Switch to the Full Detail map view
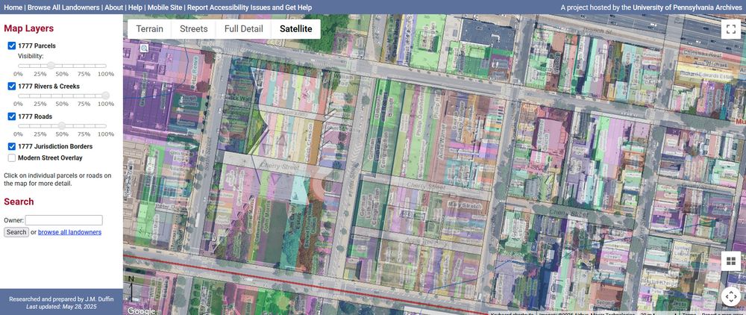746x315 pixels. (x=244, y=29)
